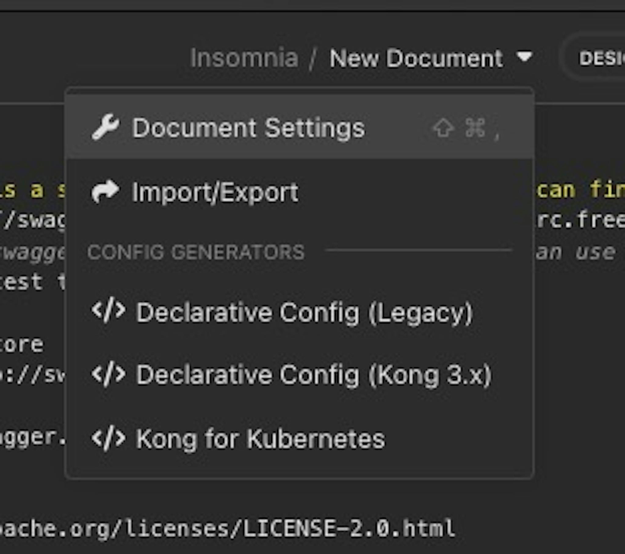Open the Import/Export menu entry
Screen dimensions: 625x554
[215, 192]
